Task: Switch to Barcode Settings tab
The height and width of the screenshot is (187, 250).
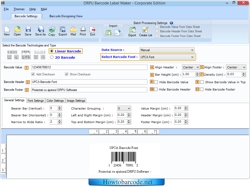Action: click(26, 16)
